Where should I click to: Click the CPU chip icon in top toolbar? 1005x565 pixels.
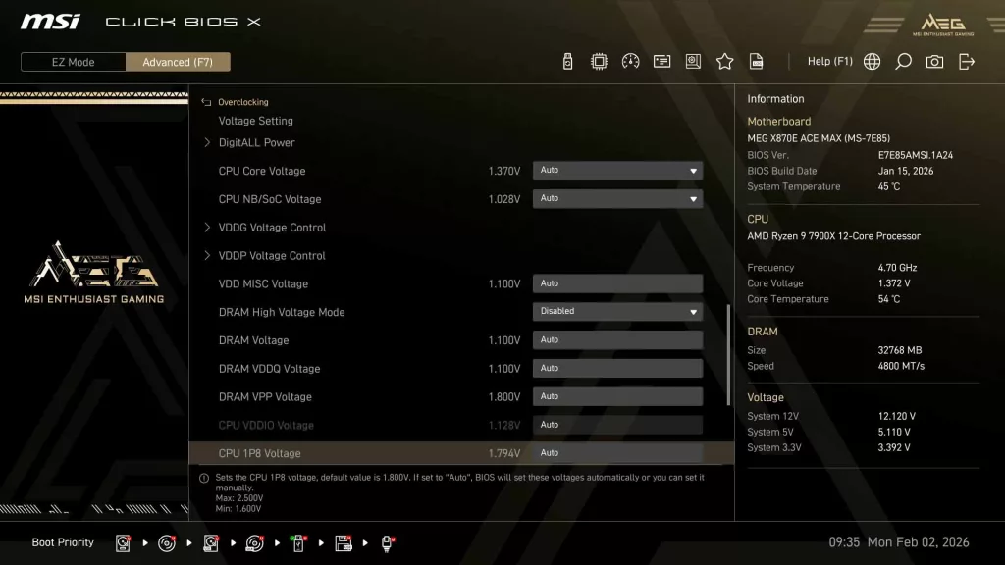pyautogui.click(x=599, y=61)
